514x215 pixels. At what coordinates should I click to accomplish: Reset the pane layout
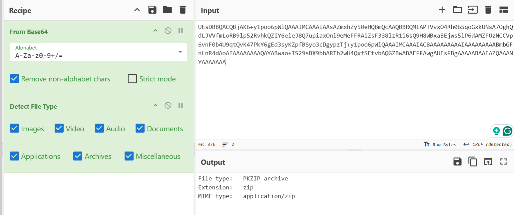[x=503, y=10]
